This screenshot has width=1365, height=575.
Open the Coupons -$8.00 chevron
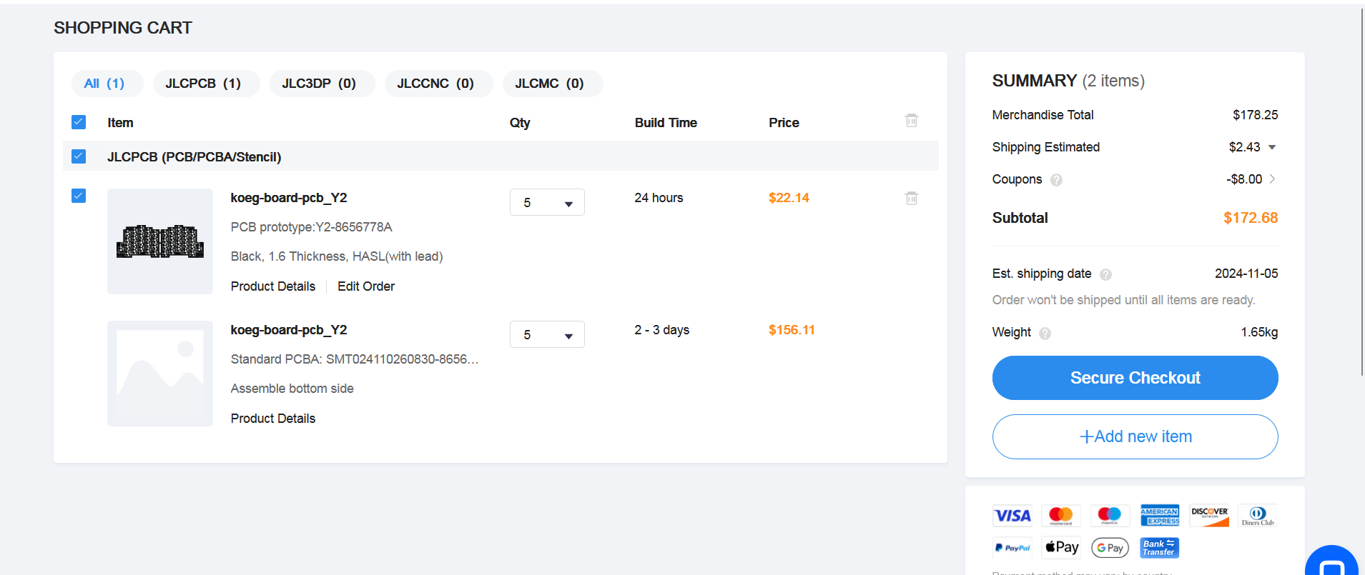click(x=1272, y=179)
